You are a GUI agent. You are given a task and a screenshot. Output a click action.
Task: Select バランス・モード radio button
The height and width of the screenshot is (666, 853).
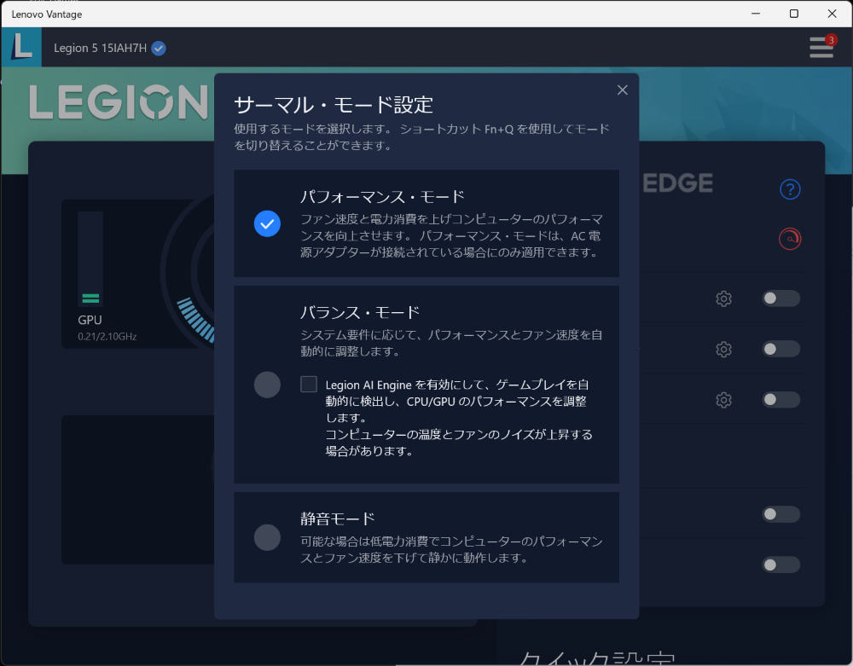click(x=267, y=385)
